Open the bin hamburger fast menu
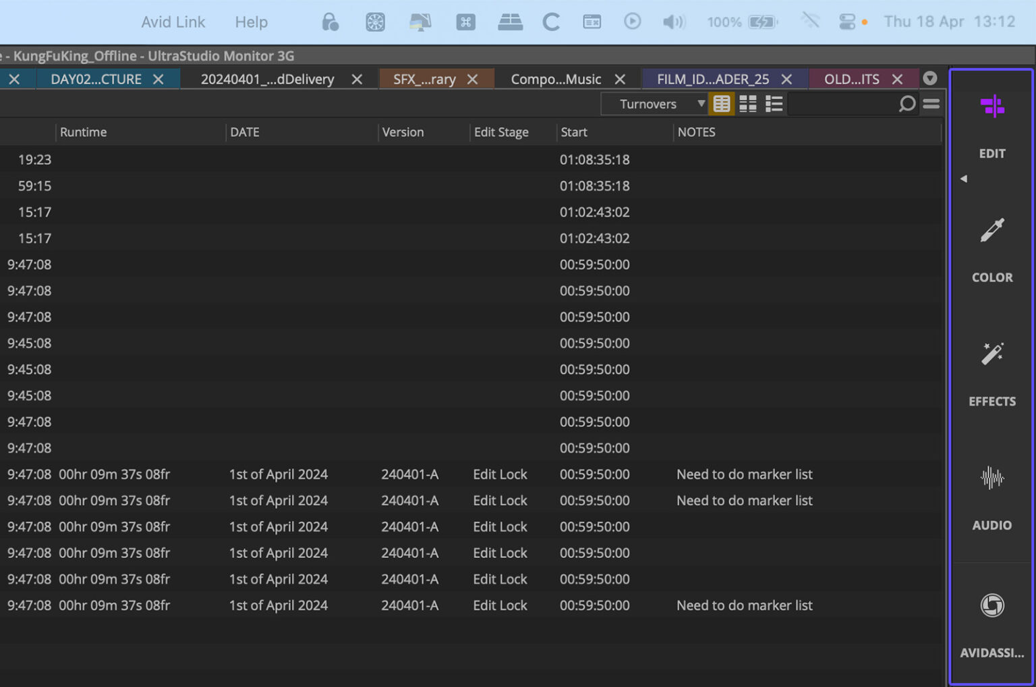The height and width of the screenshot is (687, 1036). point(931,104)
